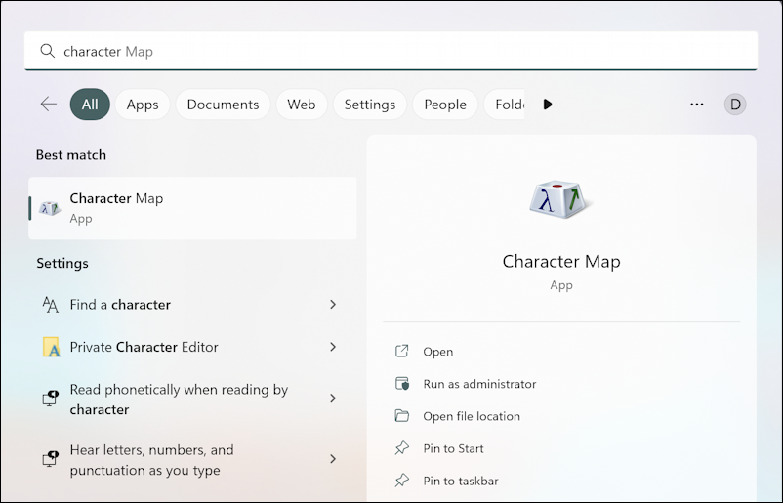Switch to the People filter tab
Screen dimensions: 783x503
pos(445,105)
